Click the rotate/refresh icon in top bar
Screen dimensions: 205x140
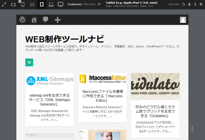[x=184, y=4]
